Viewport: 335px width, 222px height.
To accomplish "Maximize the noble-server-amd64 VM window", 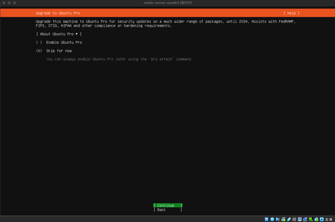I will click(x=14, y=3).
